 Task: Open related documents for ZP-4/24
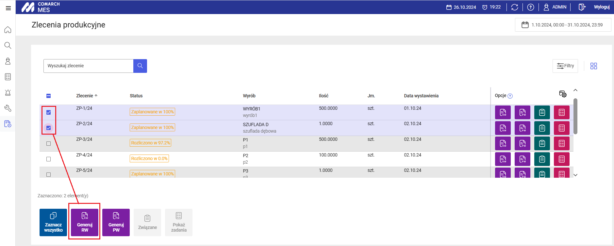pyautogui.click(x=542, y=159)
